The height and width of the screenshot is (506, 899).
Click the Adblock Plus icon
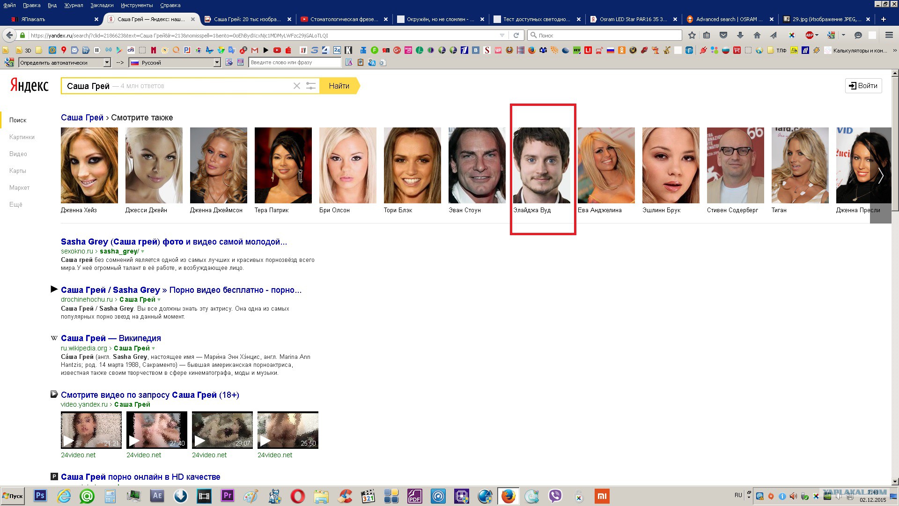click(810, 35)
